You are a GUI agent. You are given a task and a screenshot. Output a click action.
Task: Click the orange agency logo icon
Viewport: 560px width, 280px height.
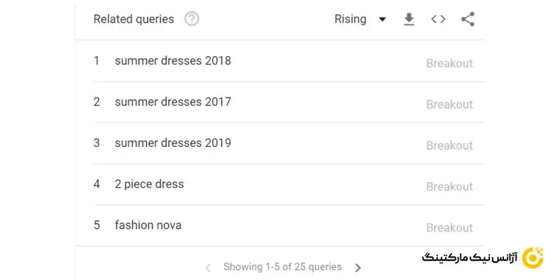pyautogui.click(x=533, y=257)
